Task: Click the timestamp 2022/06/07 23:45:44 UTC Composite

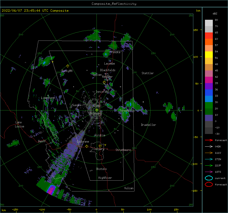Action: pos(35,11)
